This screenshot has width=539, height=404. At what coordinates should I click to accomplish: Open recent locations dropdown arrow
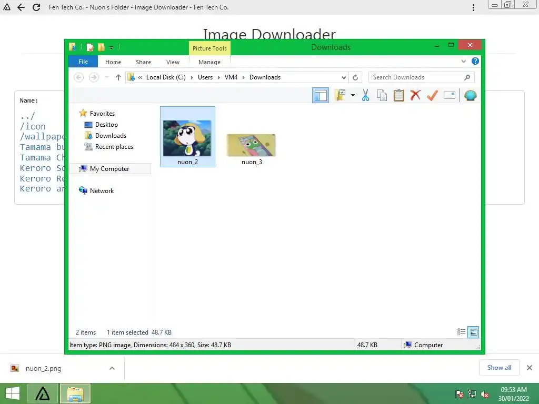(x=106, y=77)
